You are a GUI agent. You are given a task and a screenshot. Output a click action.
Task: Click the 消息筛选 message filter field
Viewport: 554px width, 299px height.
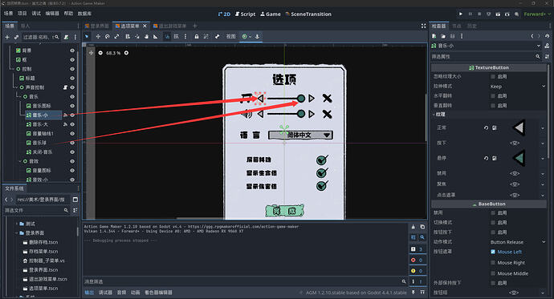[x=245, y=281]
